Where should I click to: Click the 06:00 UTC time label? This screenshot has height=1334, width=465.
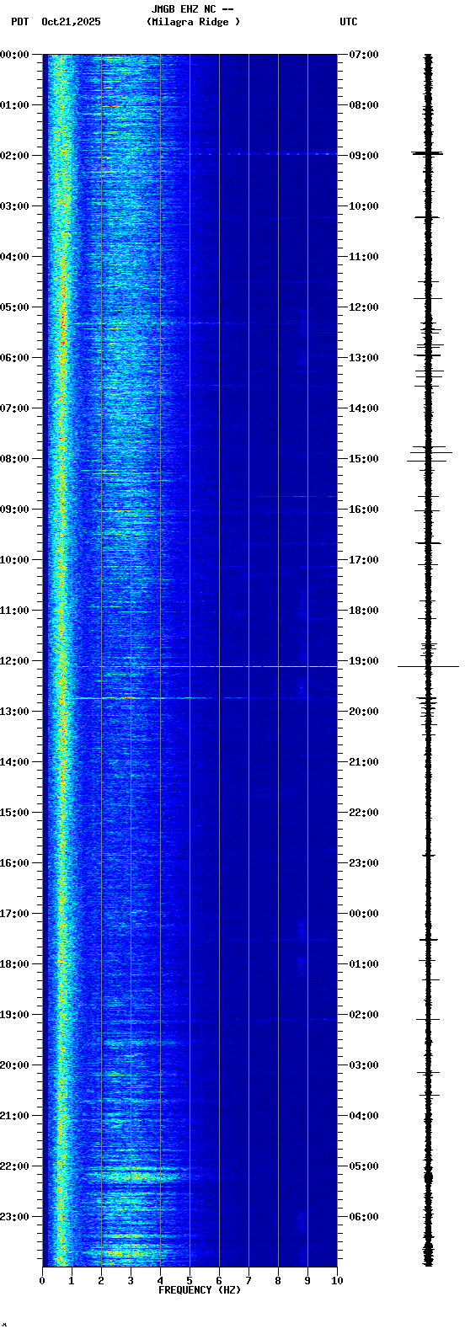(x=364, y=1217)
